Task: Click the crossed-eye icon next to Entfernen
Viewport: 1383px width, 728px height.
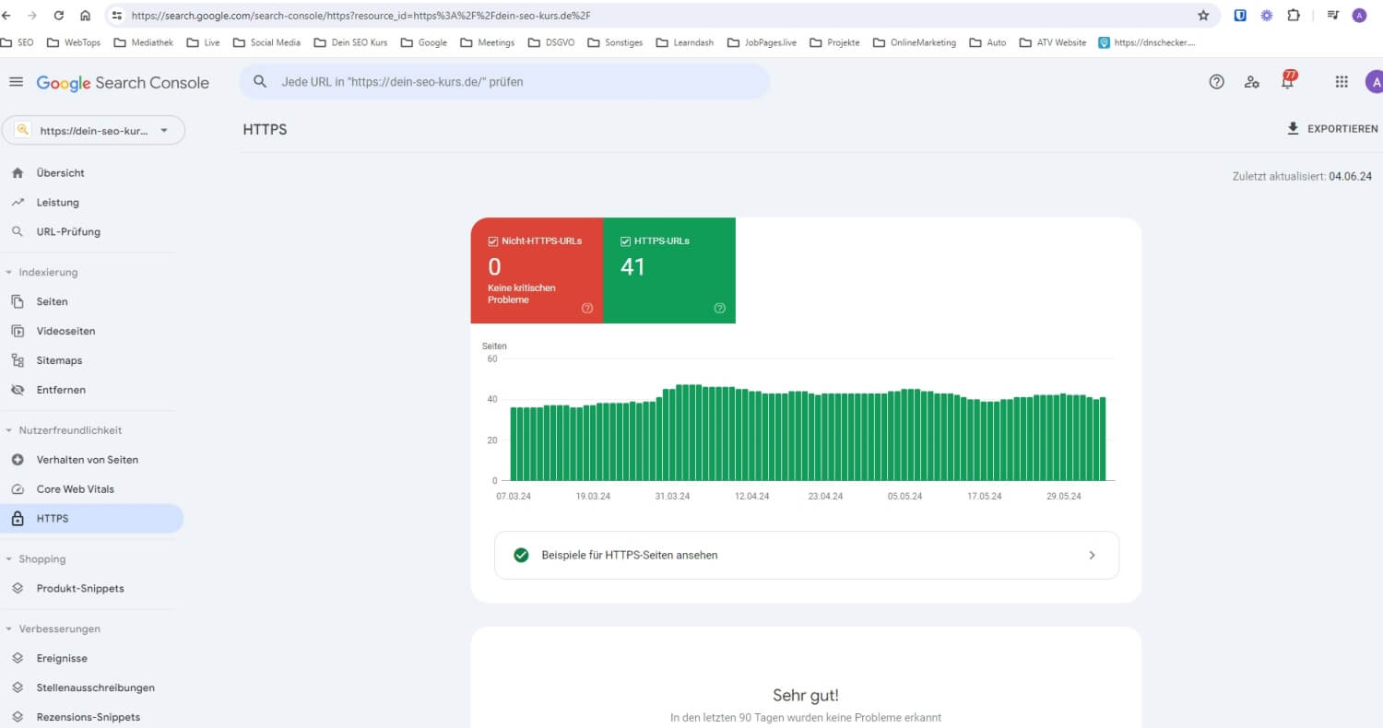Action: tap(18, 390)
